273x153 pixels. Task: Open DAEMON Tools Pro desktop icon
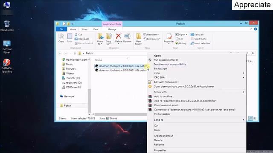7,66
